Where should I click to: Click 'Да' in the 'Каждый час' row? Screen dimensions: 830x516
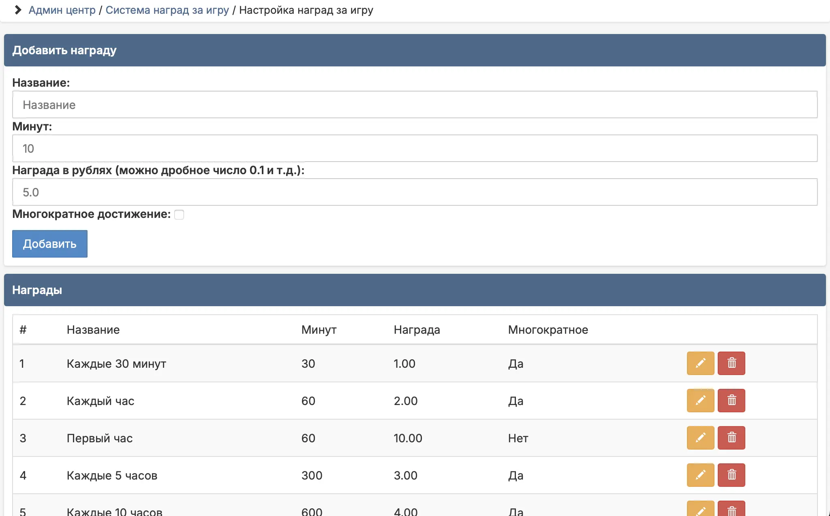[516, 401]
